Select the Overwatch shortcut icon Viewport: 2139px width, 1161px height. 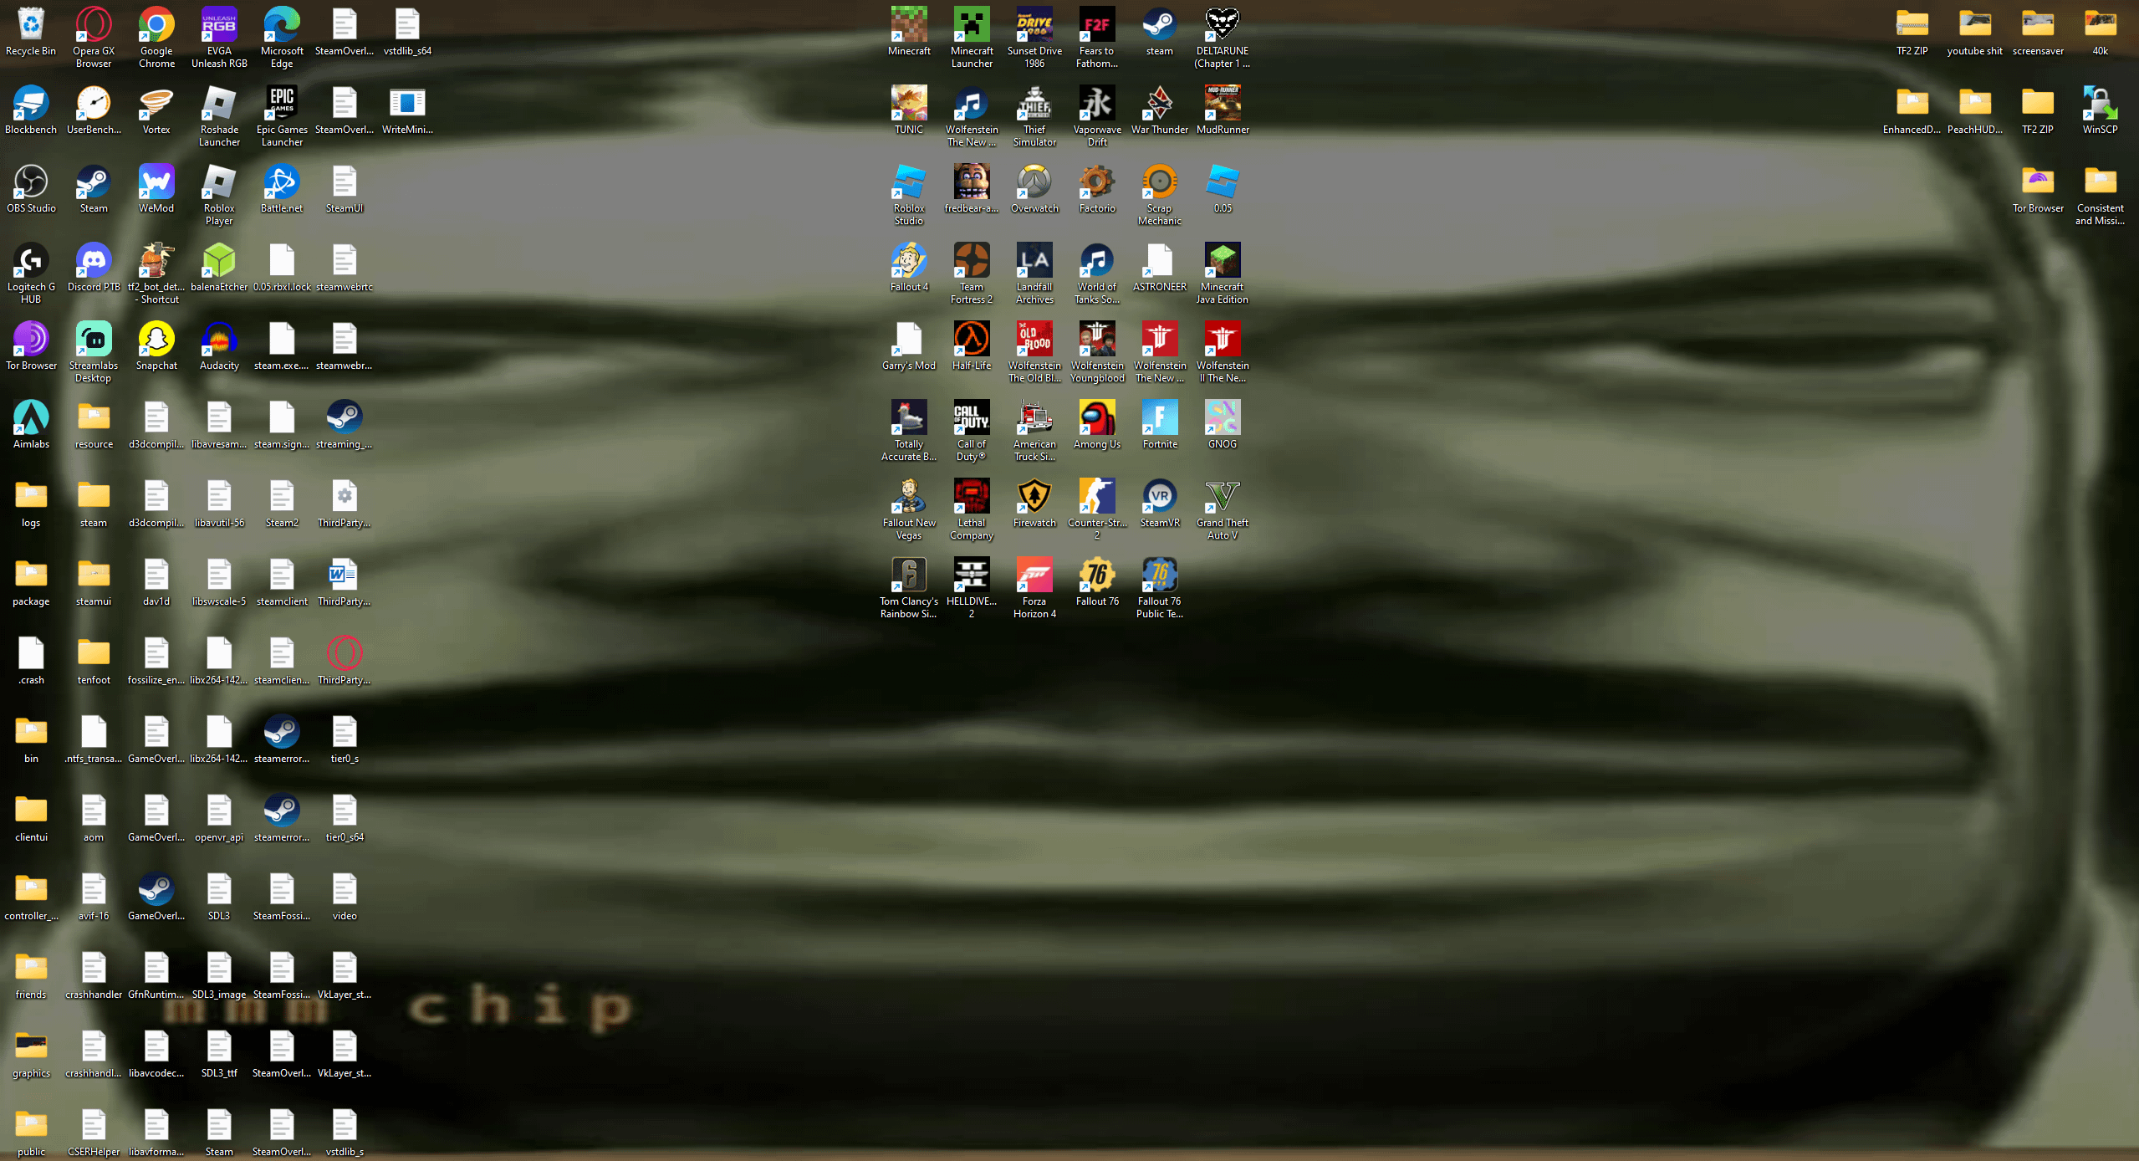[x=1034, y=182]
